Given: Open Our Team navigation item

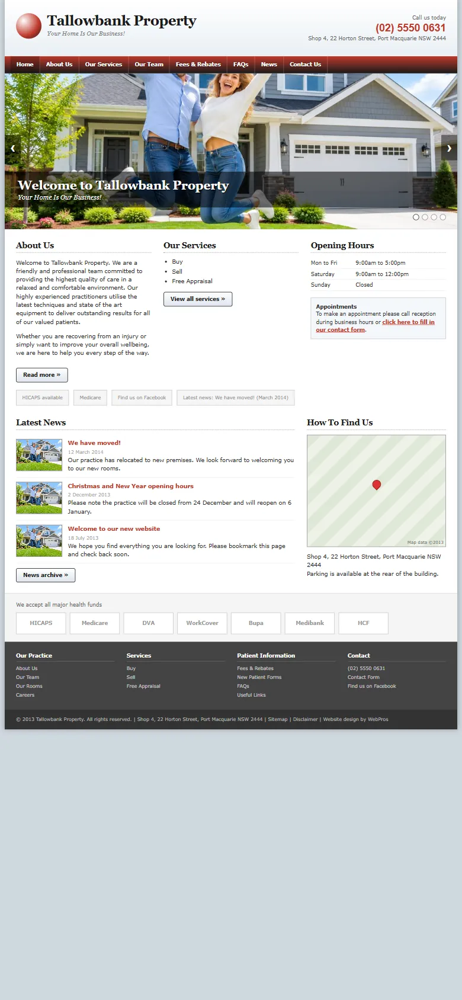Looking at the screenshot, I should tap(149, 65).
